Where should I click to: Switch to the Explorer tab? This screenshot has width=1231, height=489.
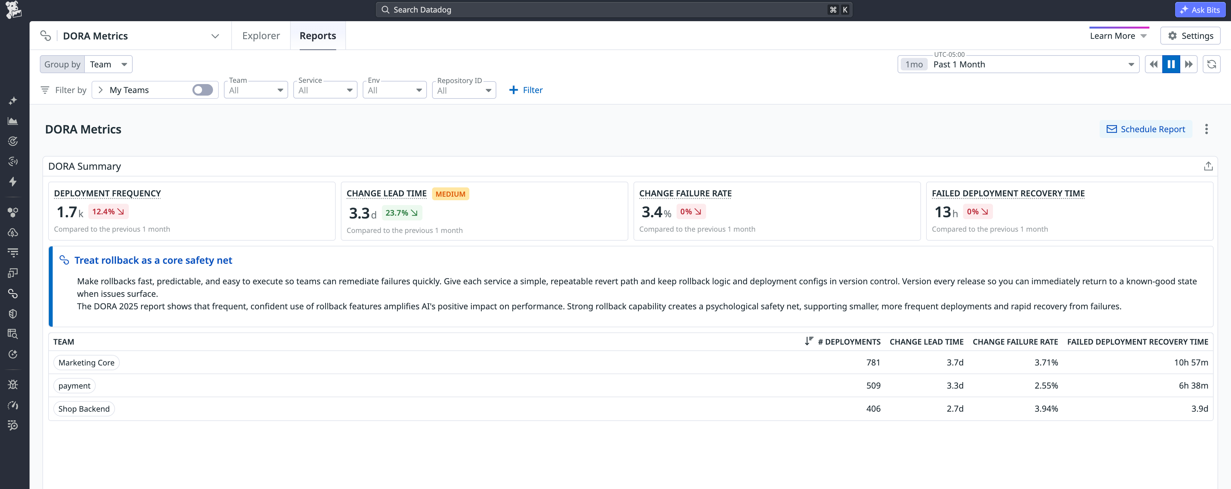pos(261,35)
